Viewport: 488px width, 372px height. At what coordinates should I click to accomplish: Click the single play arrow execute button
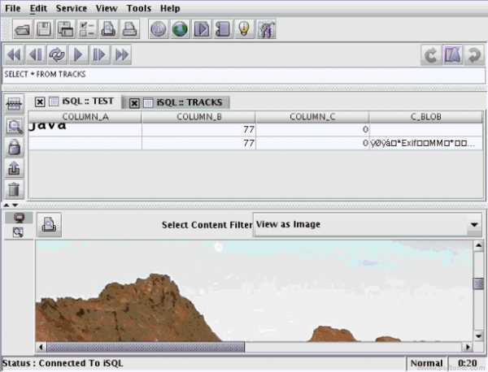79,55
